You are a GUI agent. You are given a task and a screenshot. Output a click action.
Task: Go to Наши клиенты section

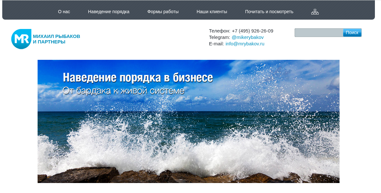[x=212, y=12]
